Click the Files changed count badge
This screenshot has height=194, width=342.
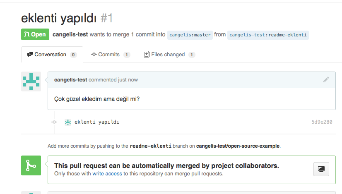point(192,55)
